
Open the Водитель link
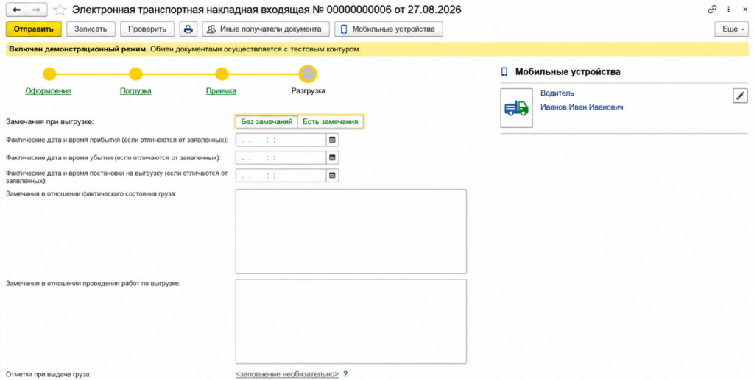pos(557,93)
